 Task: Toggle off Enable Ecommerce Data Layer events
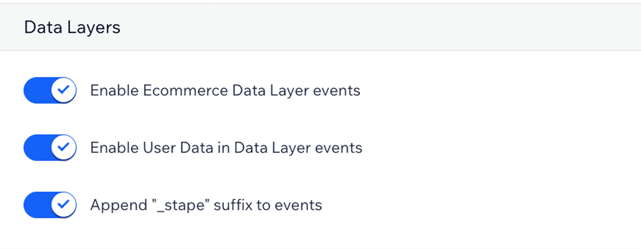(49, 90)
